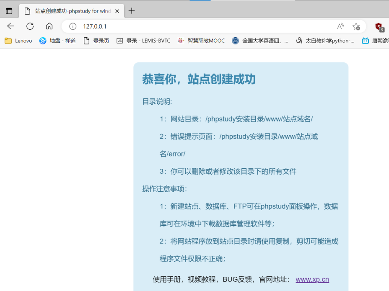Visit the www.xp.cn official site link
The height and width of the screenshot is (291, 389).
(x=312, y=279)
